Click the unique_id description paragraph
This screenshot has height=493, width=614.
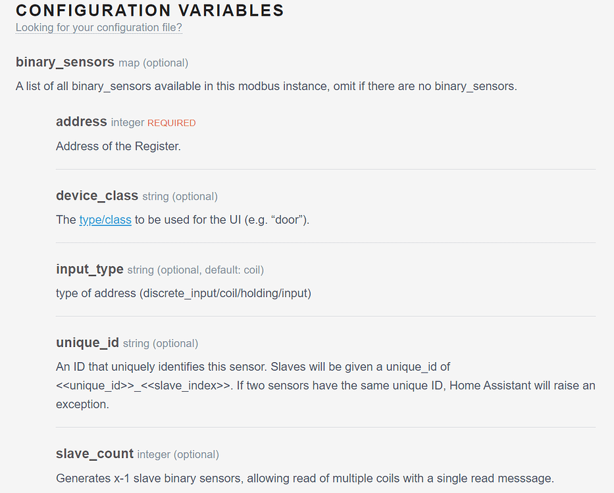click(x=325, y=385)
